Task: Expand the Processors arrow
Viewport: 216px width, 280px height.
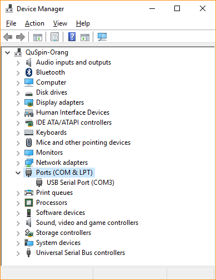Action: (x=18, y=203)
